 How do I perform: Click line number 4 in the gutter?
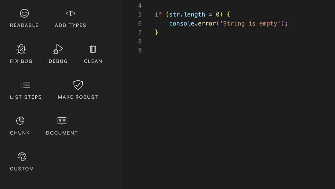pos(140,6)
